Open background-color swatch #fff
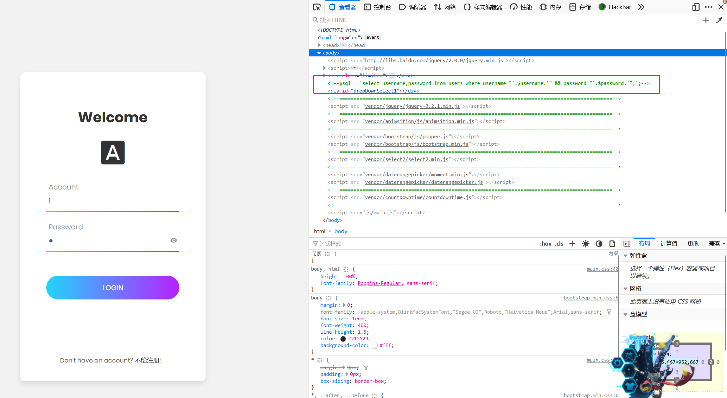 click(x=375, y=345)
